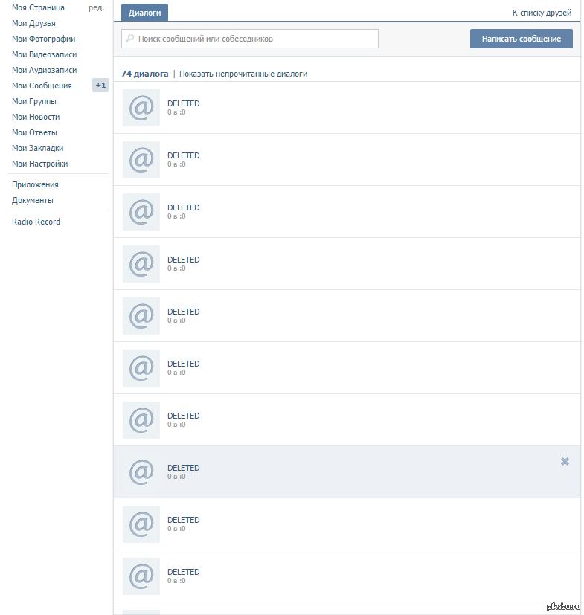Click the magnifier icon in search field

coord(130,39)
